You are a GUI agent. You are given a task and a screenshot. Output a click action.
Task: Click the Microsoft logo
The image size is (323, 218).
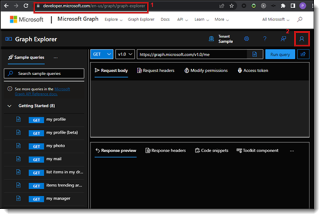coord(26,19)
